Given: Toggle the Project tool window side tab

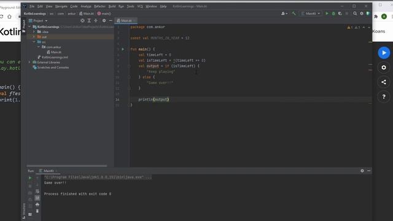Looking at the screenshot, I should tap(24, 26).
